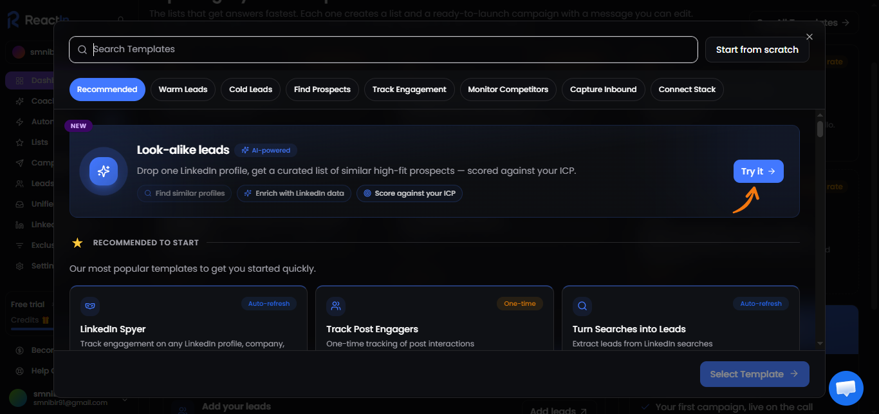Screen dimensions: 879x414
Task: Open Campaigns via the sidebar paper-plane icon
Action: (19, 163)
